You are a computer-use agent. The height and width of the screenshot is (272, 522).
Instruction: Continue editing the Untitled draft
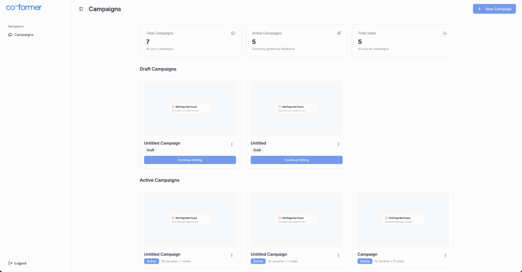[x=296, y=160]
